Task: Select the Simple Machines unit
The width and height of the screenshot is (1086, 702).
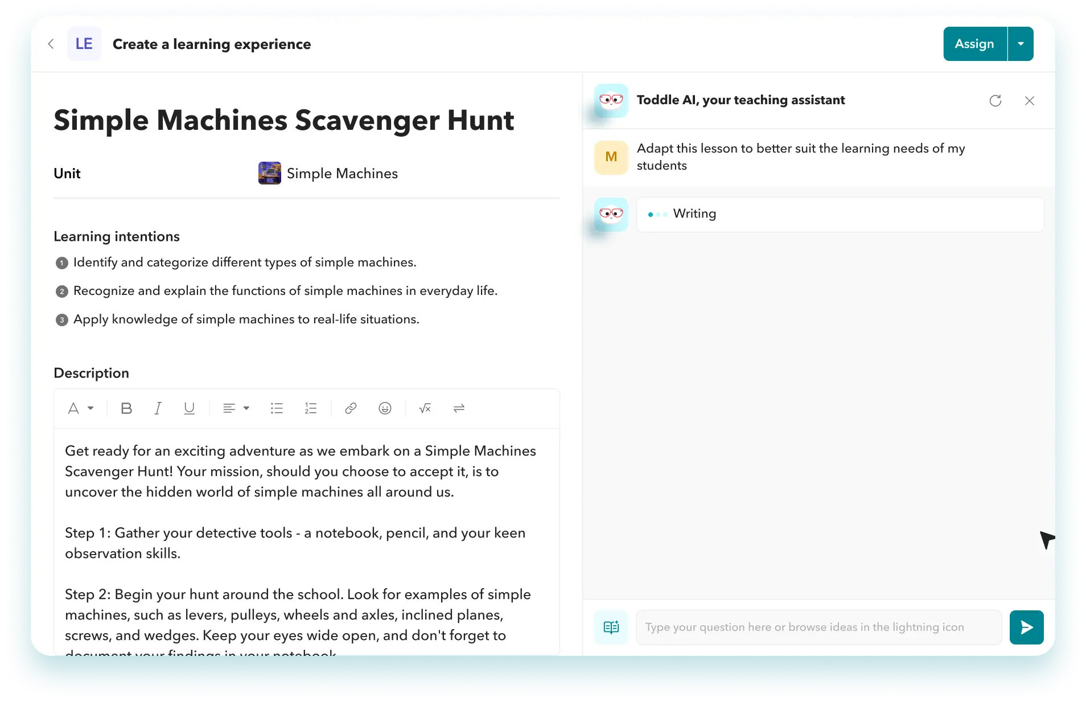Action: coord(342,173)
